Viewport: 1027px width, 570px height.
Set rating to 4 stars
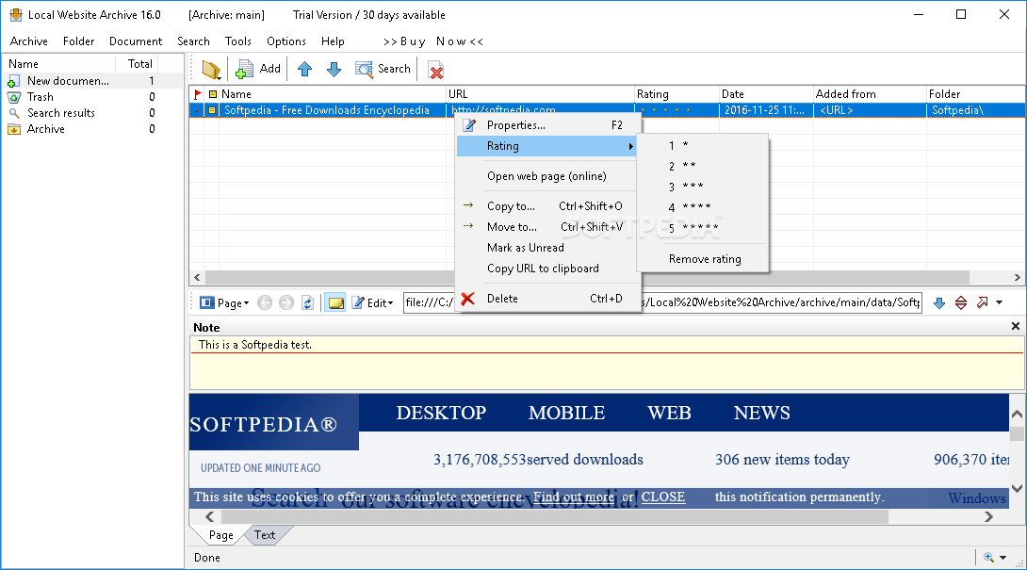click(x=702, y=207)
